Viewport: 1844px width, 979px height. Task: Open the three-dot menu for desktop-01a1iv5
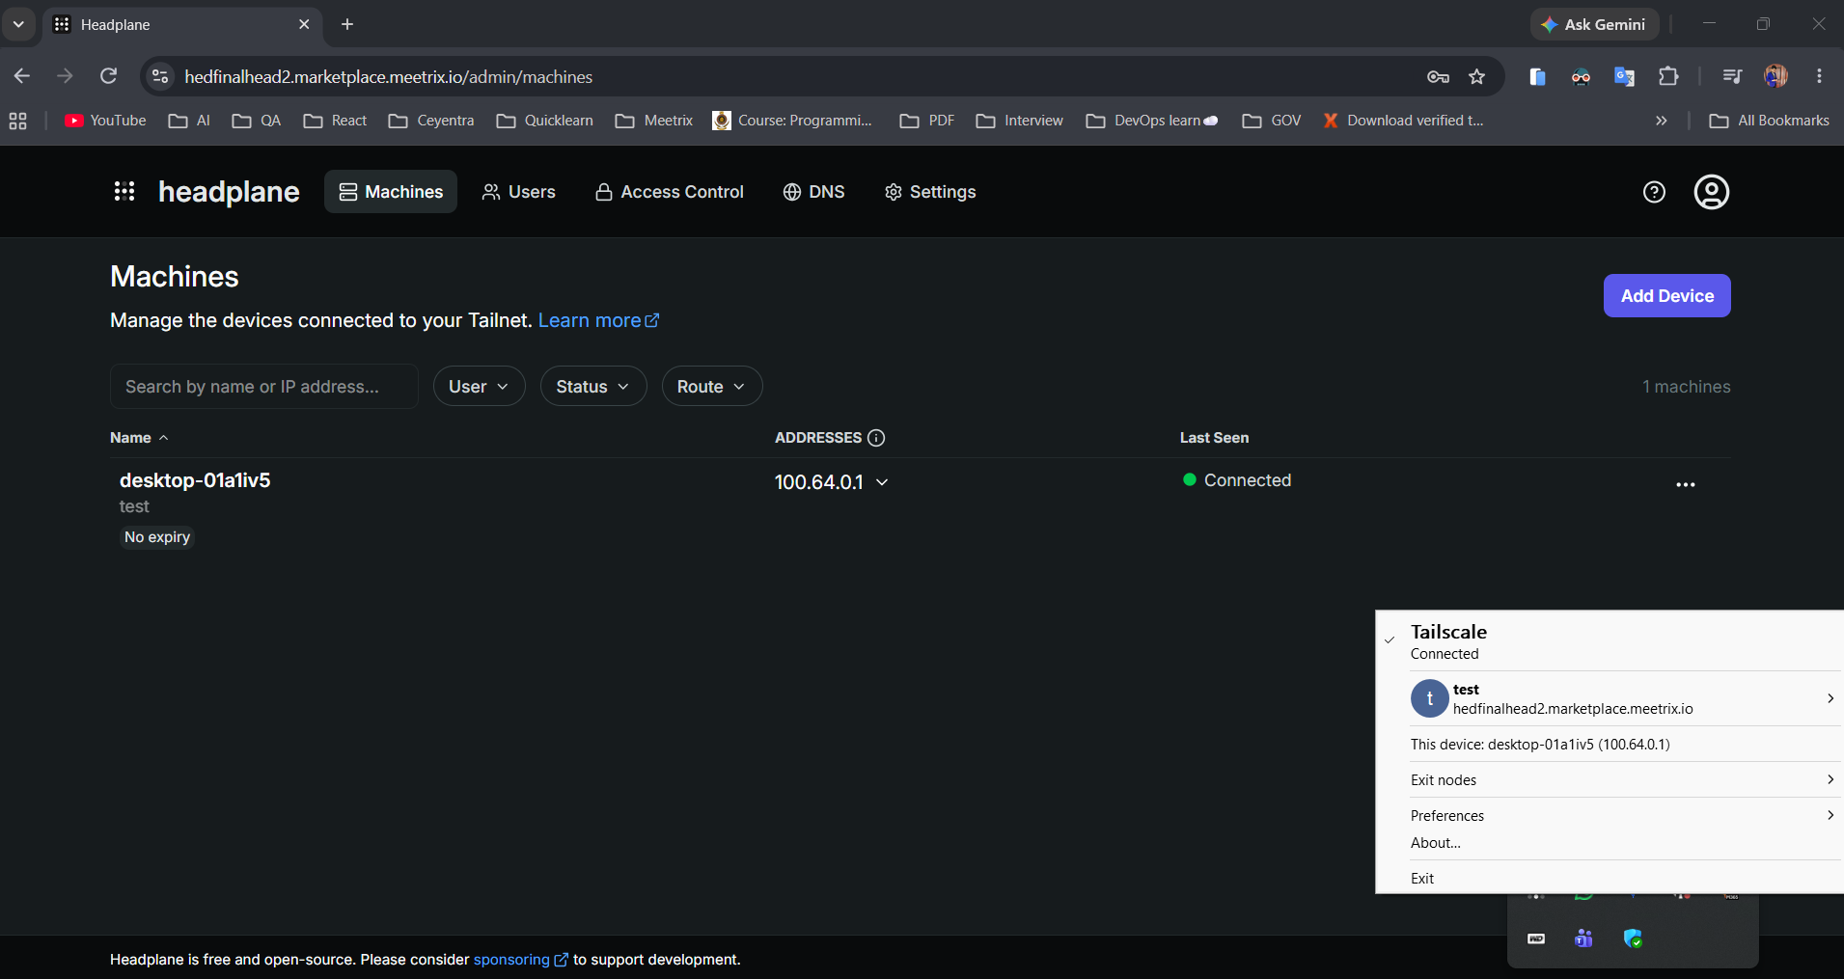coord(1686,484)
